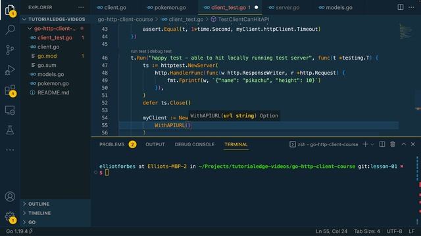Viewport: 421px width, 236px height.
Task: Select the client_test.go editor tab
Action: pyautogui.click(x=230, y=7)
